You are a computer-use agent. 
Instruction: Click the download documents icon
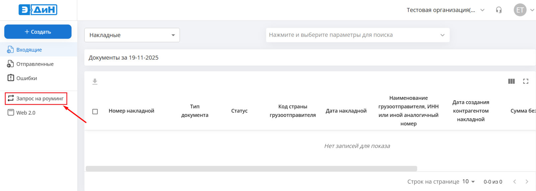pos(95,81)
